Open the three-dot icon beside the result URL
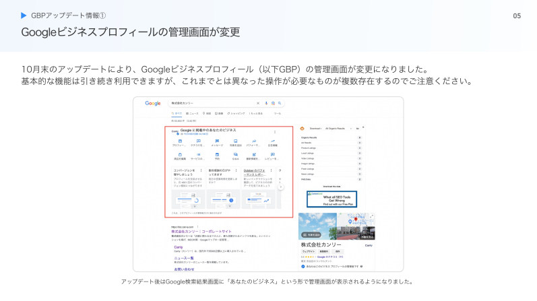 197,227
